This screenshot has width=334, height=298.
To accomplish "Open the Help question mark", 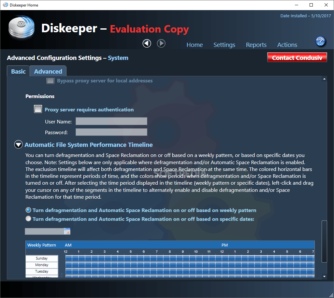I will point(320,42).
